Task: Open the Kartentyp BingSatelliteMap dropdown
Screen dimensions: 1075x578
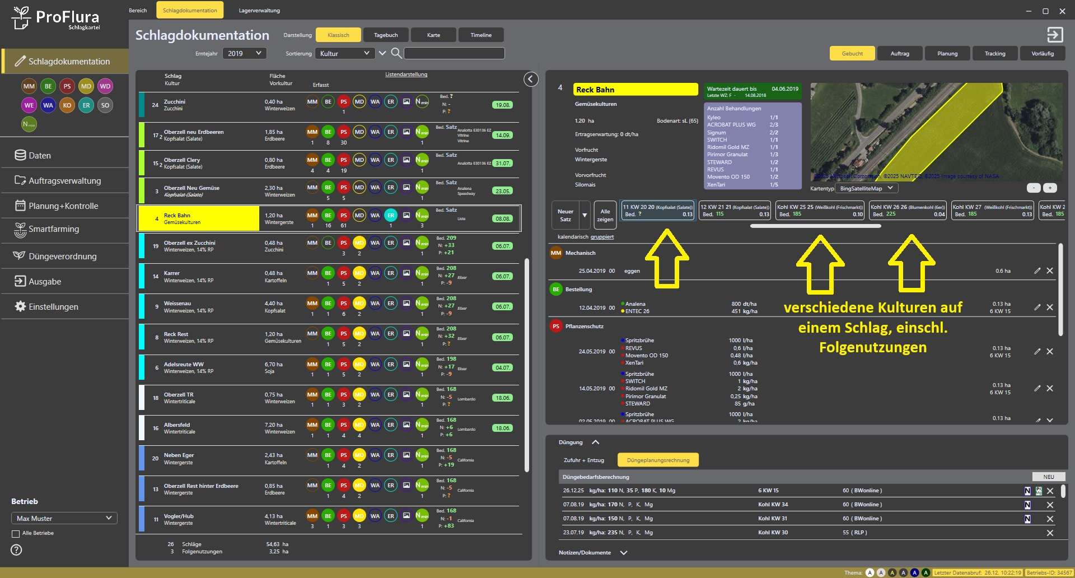Action: coord(866,189)
